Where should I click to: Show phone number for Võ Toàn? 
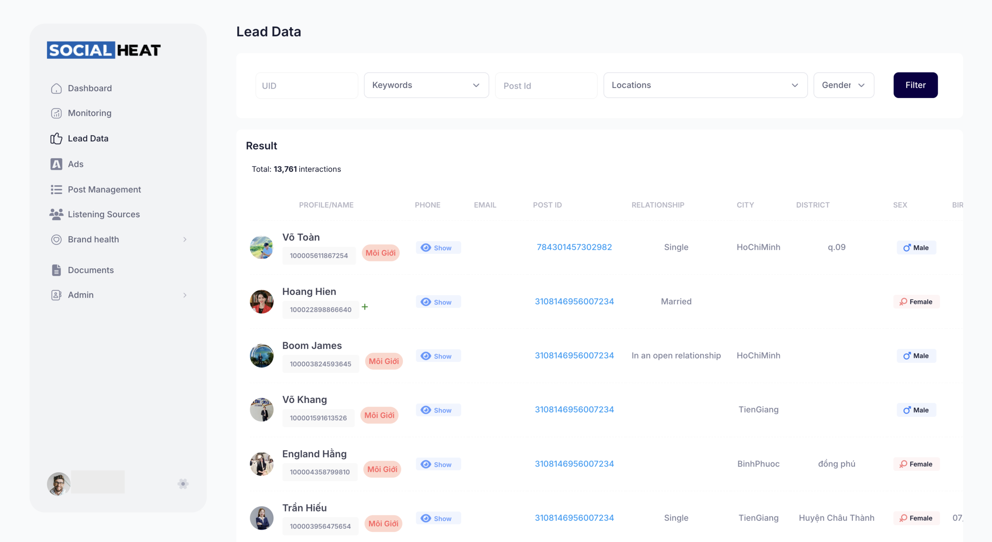click(438, 248)
